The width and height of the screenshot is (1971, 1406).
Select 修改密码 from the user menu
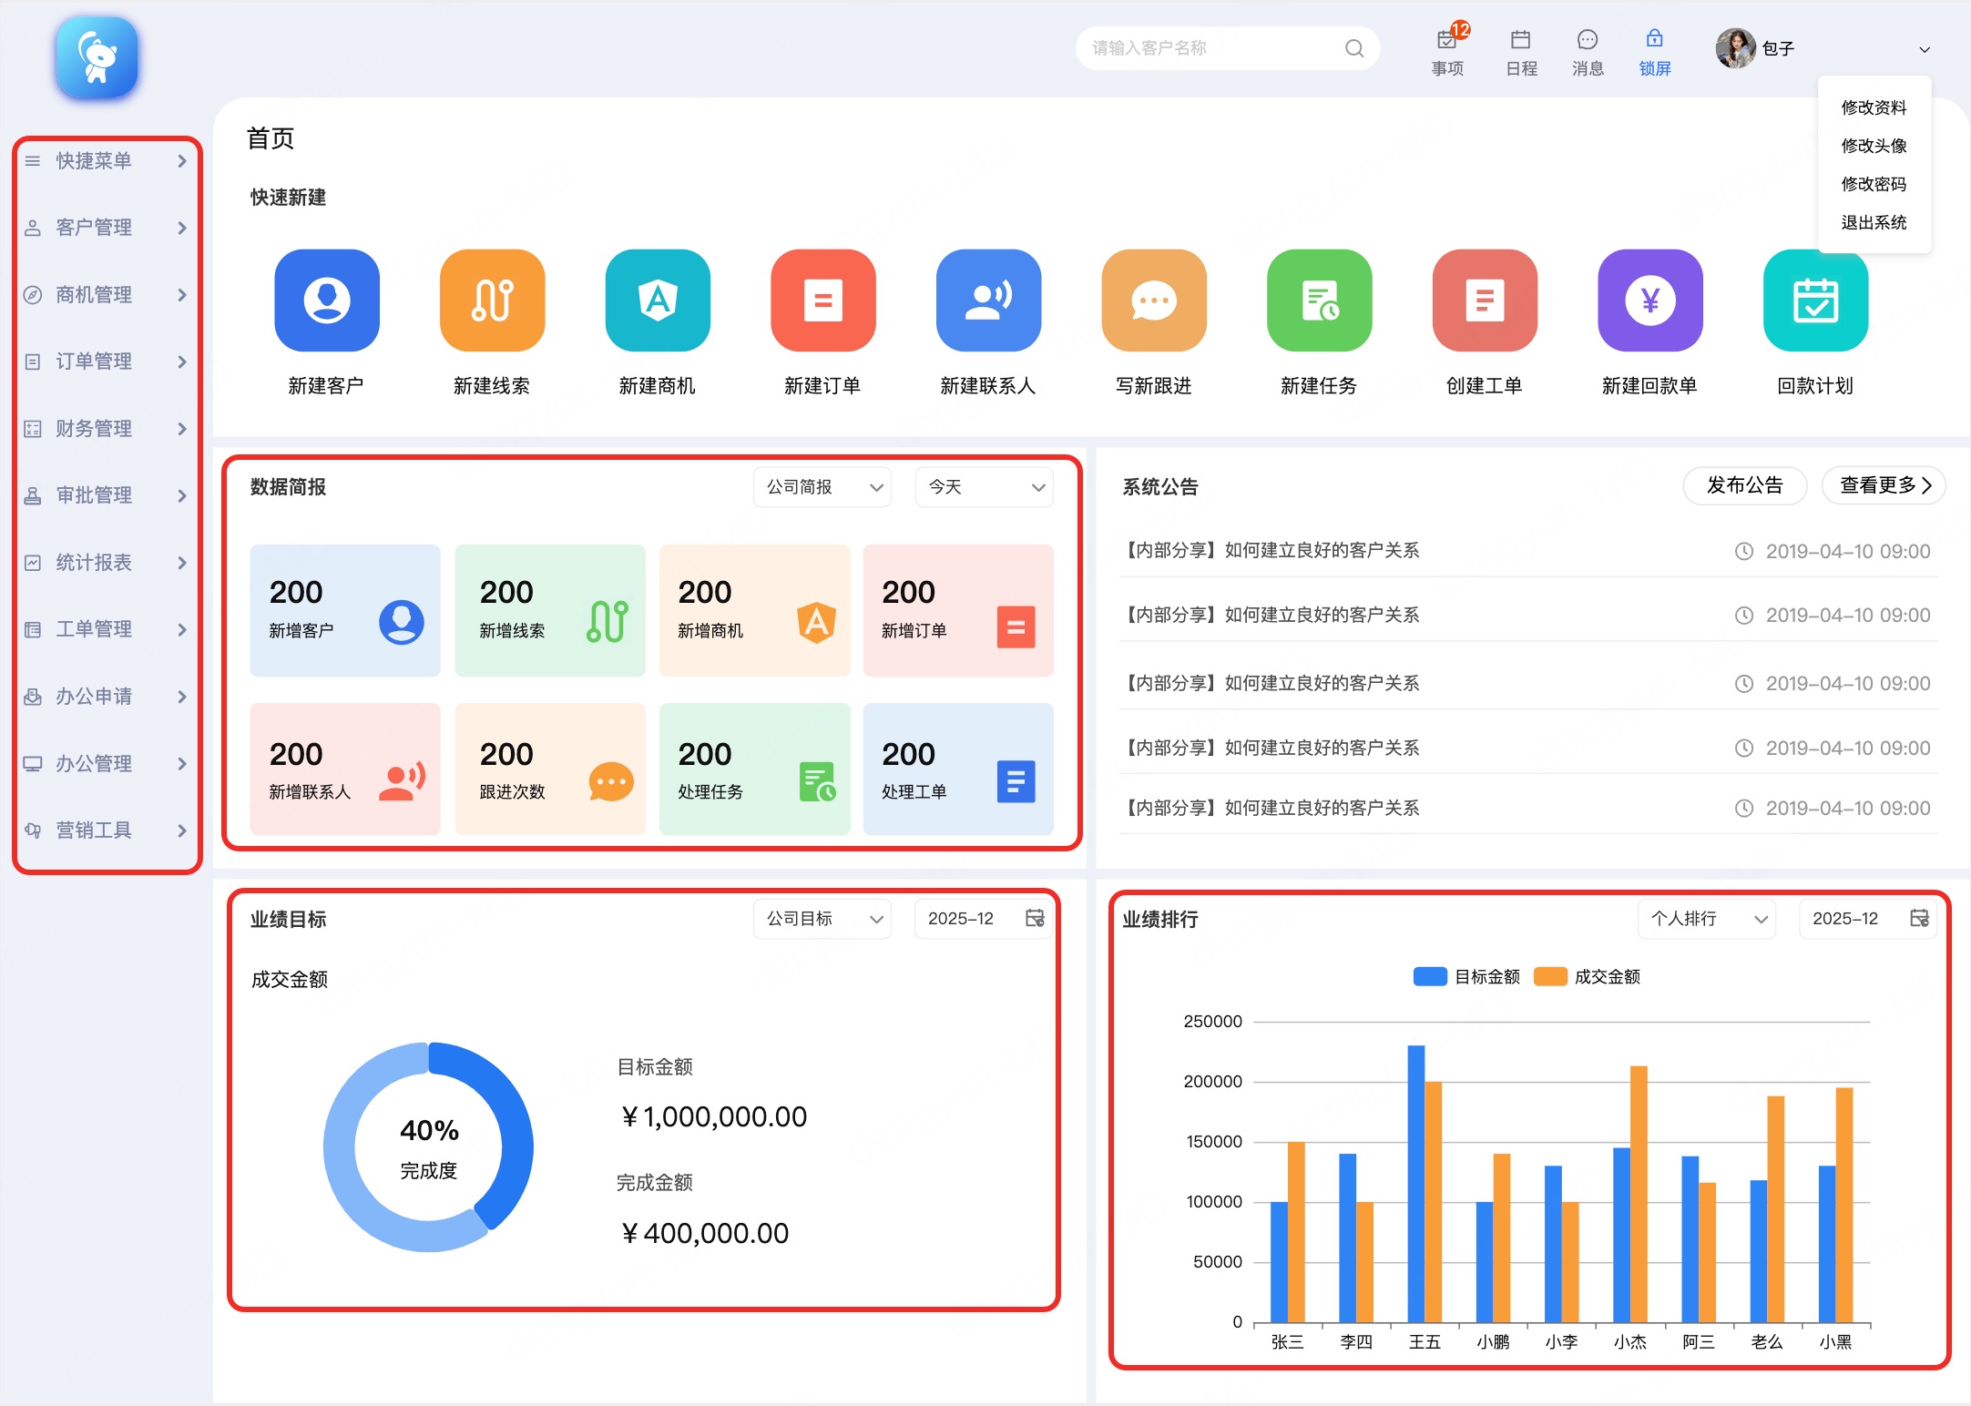[x=1874, y=184]
